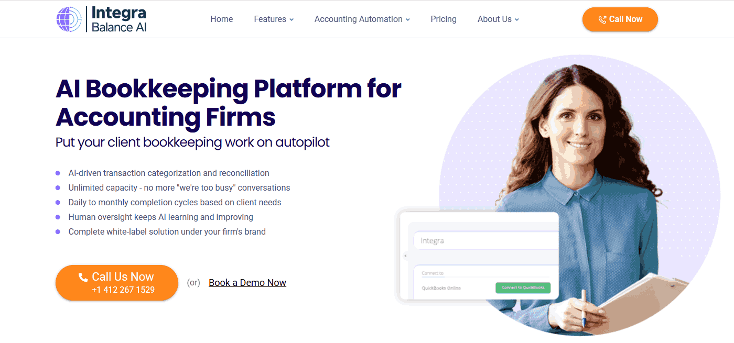
Task: Click the phone handset icon beside Call Us Now
Action: coord(83,277)
